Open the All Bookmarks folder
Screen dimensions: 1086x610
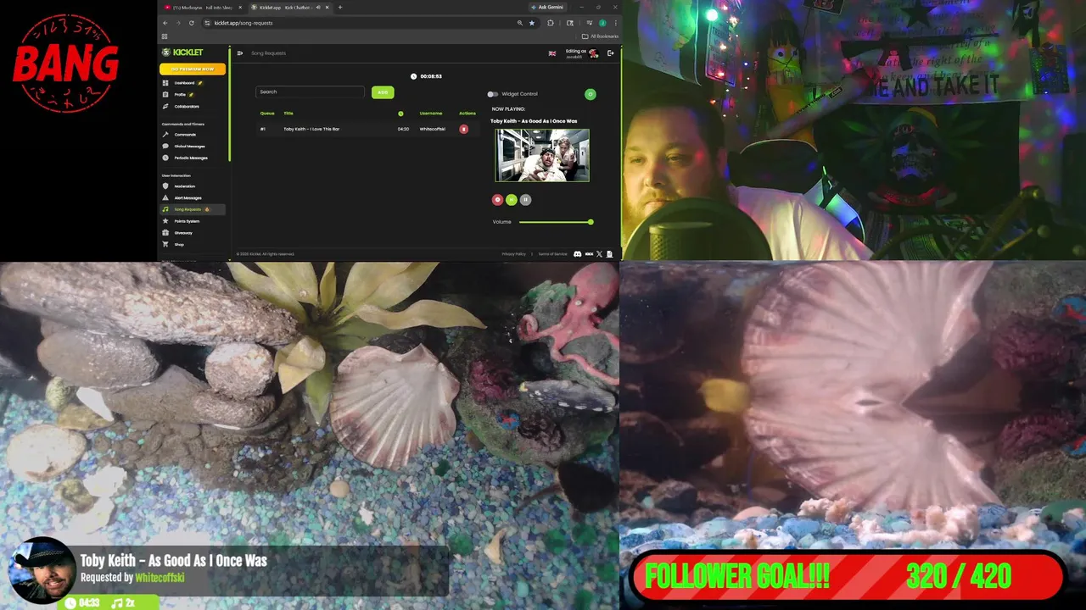(x=601, y=36)
